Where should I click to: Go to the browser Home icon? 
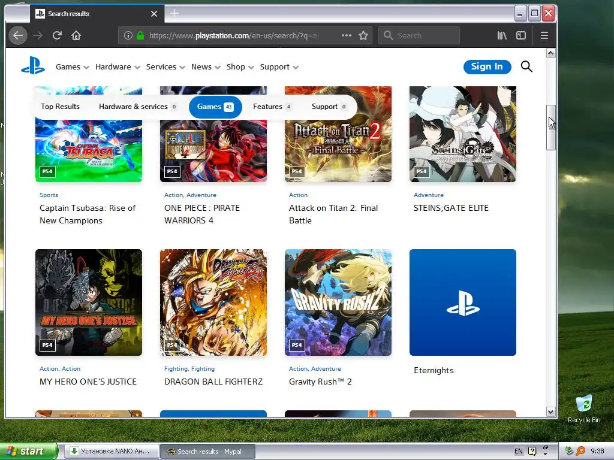click(76, 35)
